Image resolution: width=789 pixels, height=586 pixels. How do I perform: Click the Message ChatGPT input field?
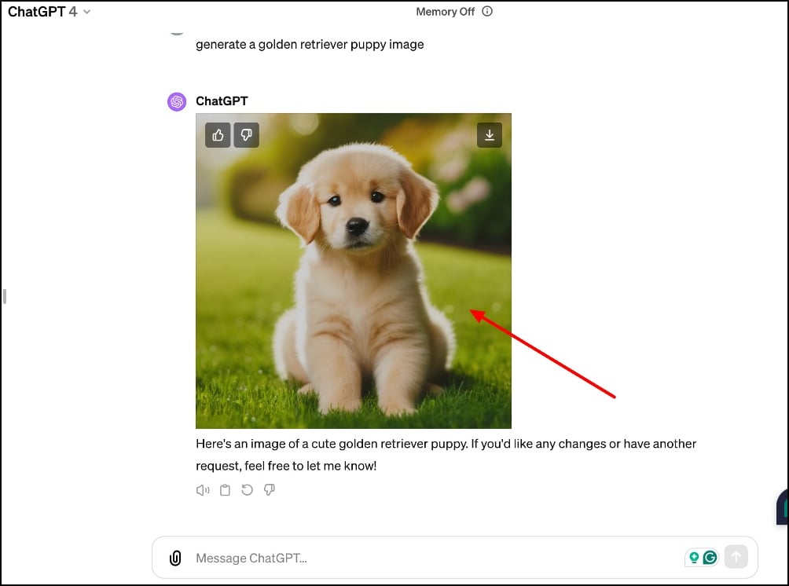(393, 558)
